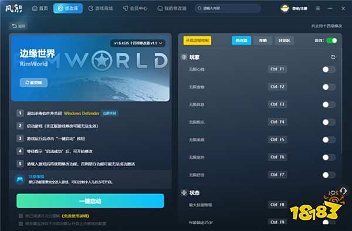
Task: Turn on the Ctrl F4 row switch
Action: pos(329,122)
